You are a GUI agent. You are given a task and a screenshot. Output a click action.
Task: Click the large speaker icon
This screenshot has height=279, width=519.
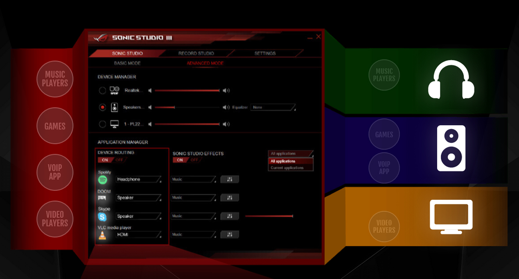[x=451, y=148]
